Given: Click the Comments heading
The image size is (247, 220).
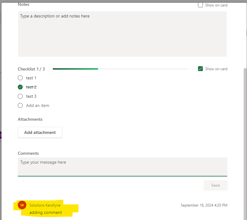Looking at the screenshot, I should tap(28, 153).
